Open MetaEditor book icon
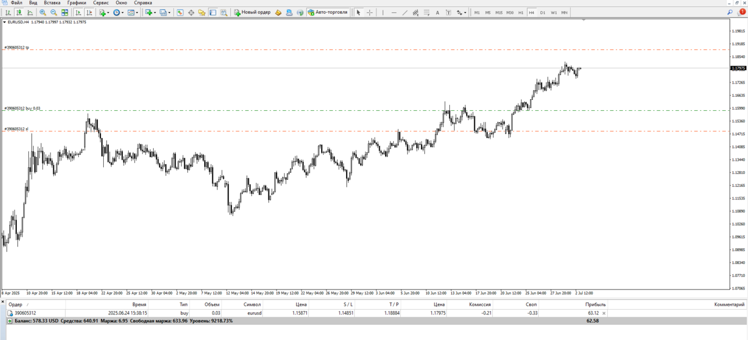The height and width of the screenshot is (340, 748). pos(278,12)
